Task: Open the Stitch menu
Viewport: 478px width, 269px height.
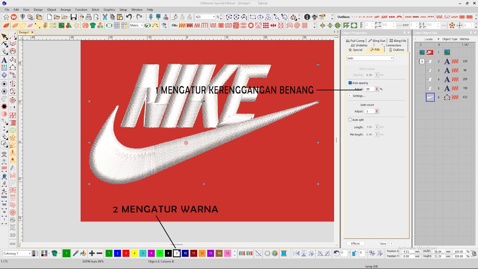Action: [x=95, y=10]
